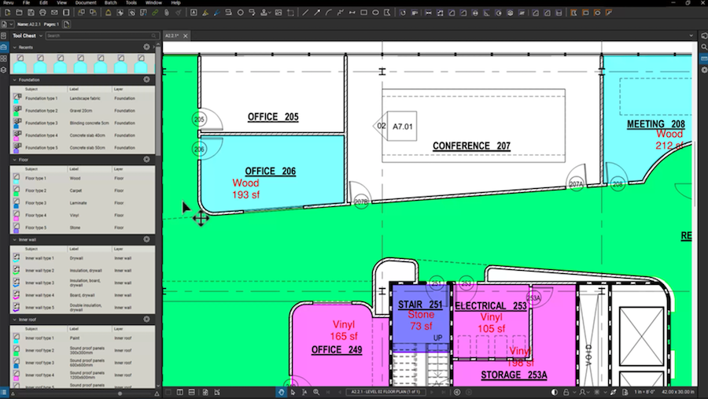Select the Polygon shape tool

click(387, 13)
